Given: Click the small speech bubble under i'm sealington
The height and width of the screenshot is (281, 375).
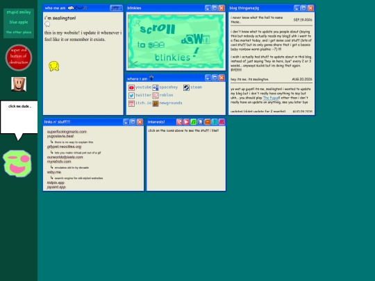Looking at the screenshot, I should 47,24.
